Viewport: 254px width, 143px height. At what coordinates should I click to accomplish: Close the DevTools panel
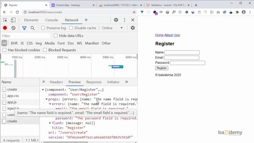[x=133, y=20]
